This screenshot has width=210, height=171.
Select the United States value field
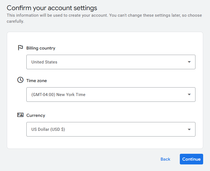[x=104, y=62]
